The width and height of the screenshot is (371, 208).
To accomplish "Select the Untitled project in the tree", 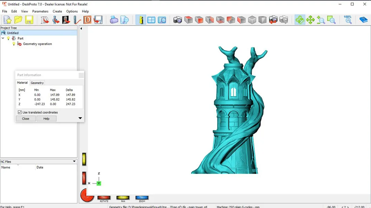I will click(13, 33).
